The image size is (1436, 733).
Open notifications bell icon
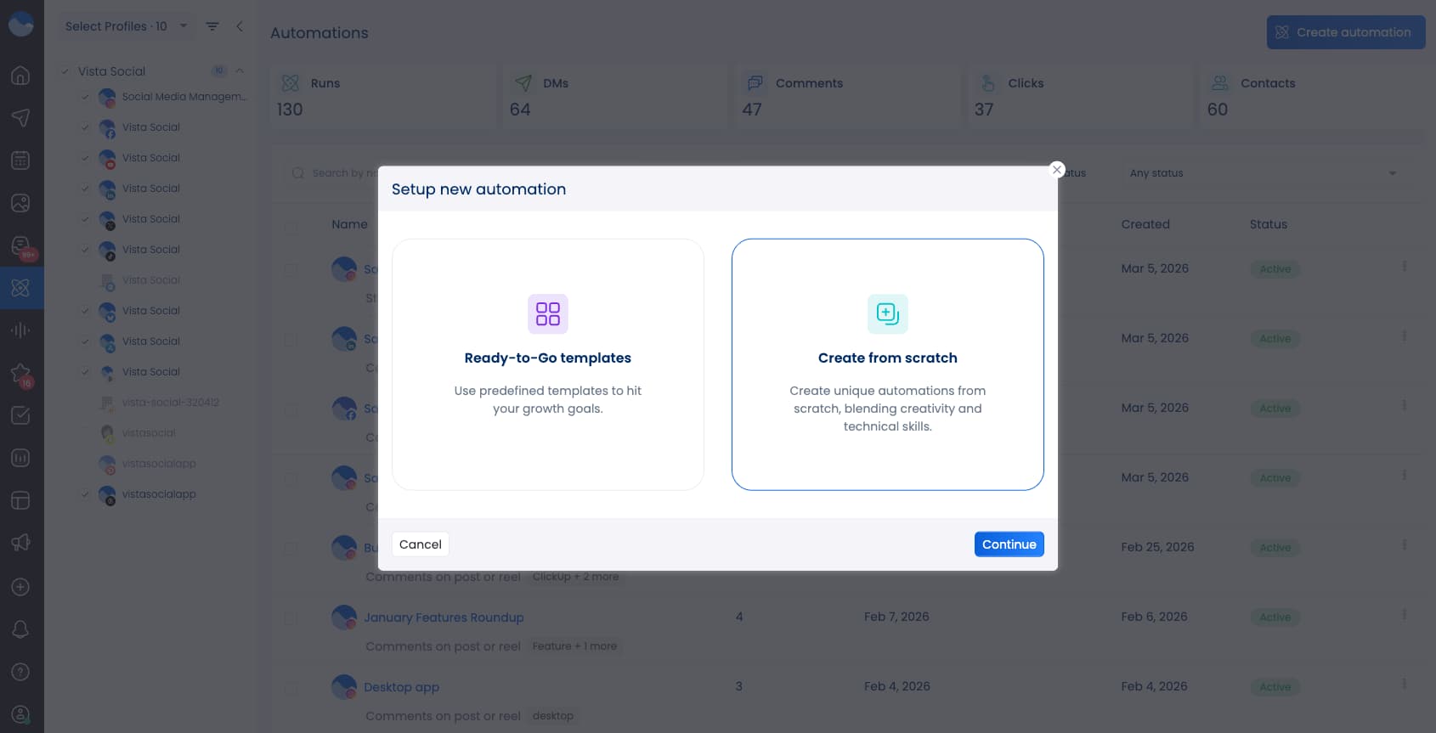20,629
